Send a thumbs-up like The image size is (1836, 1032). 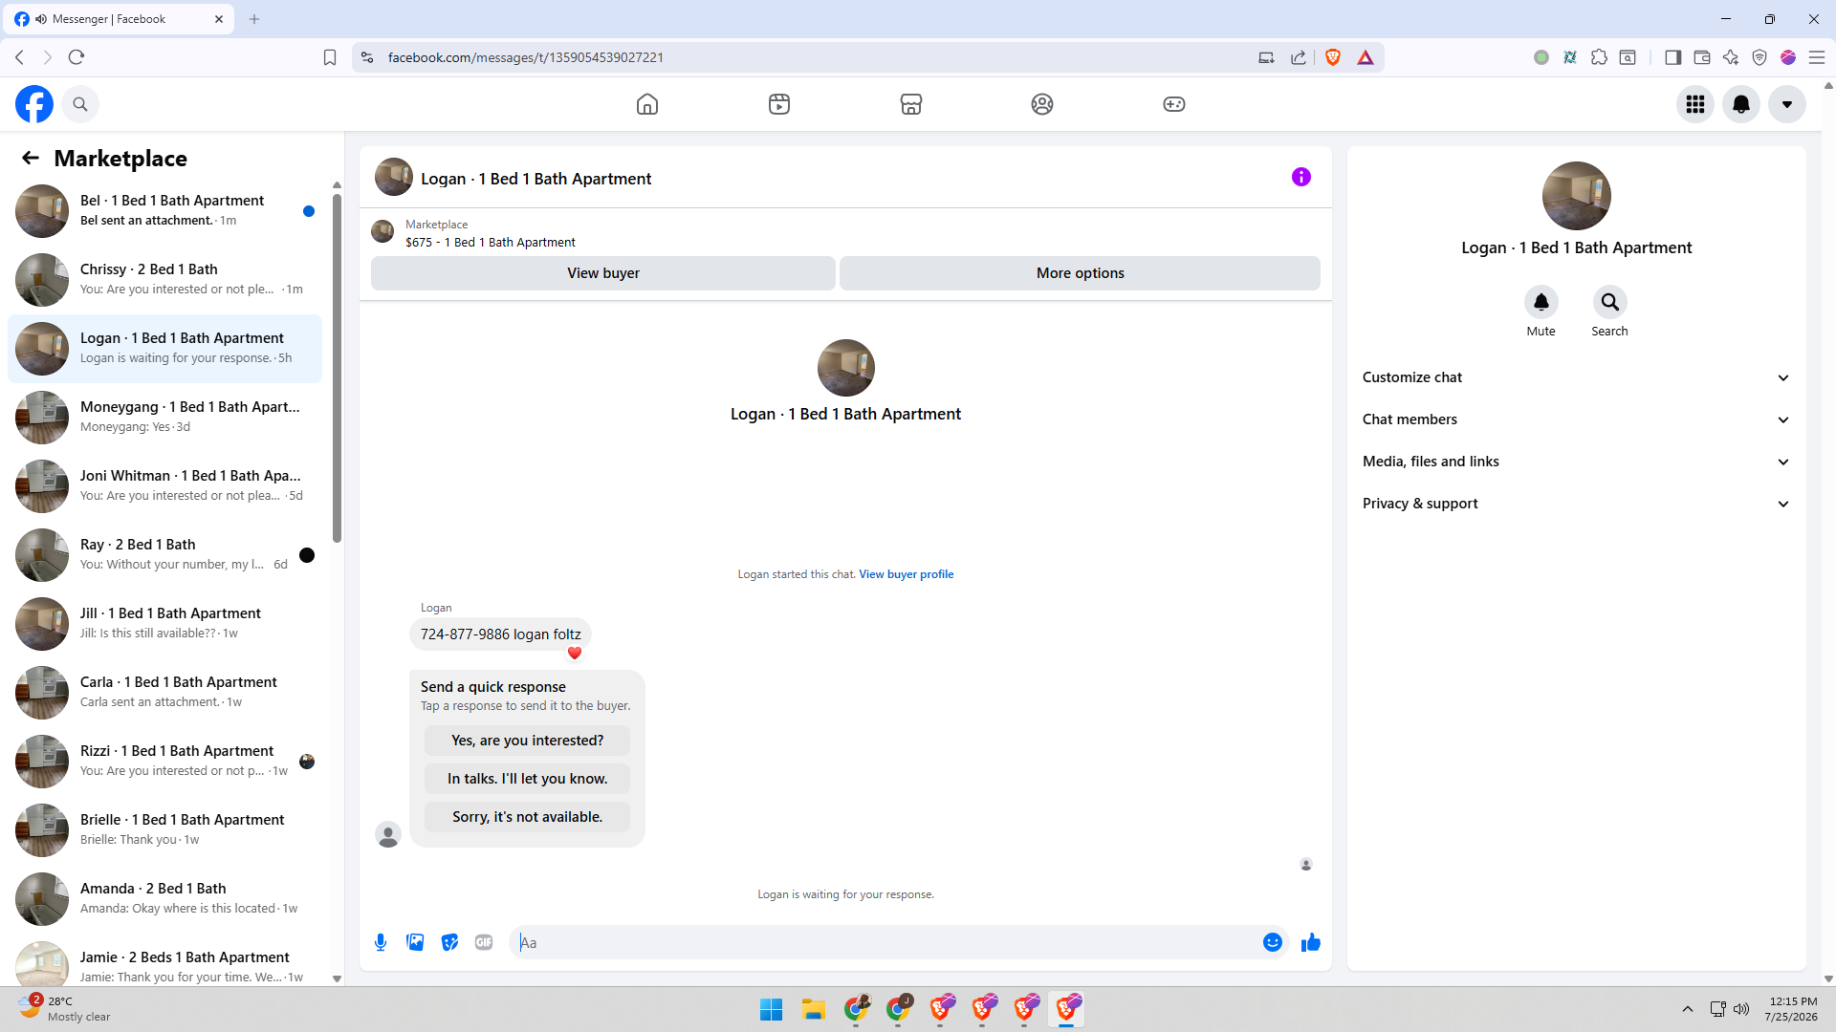point(1311,942)
